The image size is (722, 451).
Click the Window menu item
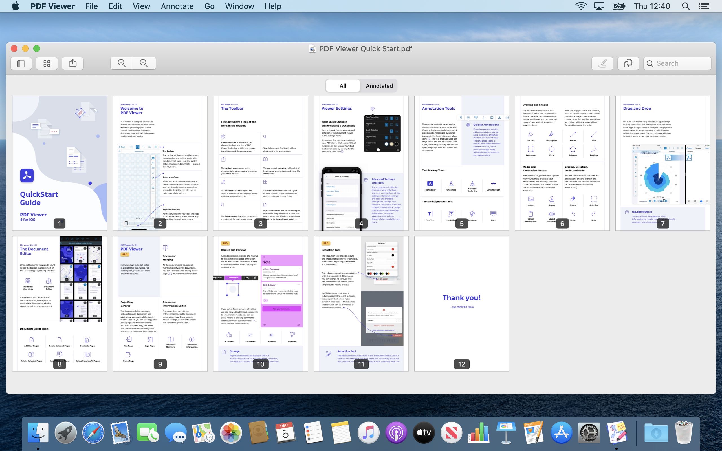click(x=240, y=6)
